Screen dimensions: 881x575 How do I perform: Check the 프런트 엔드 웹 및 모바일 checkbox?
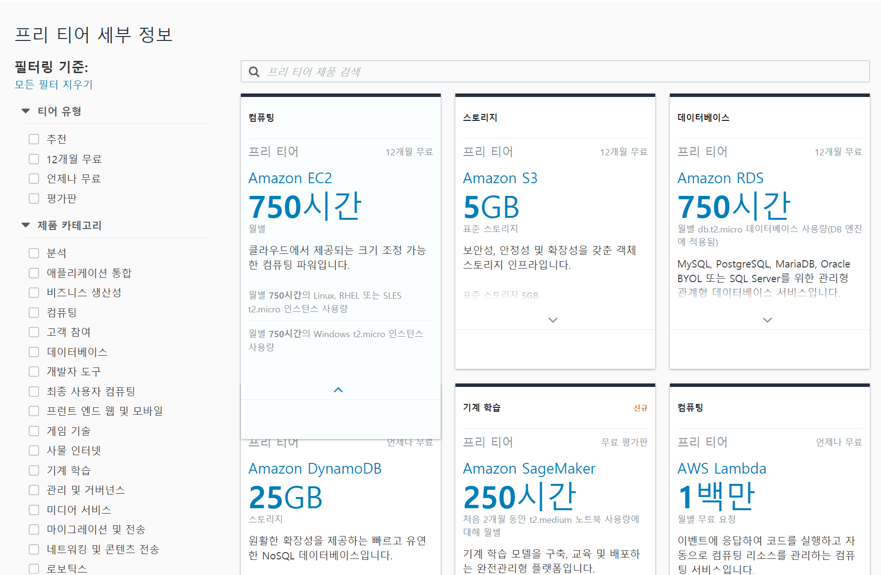(34, 411)
